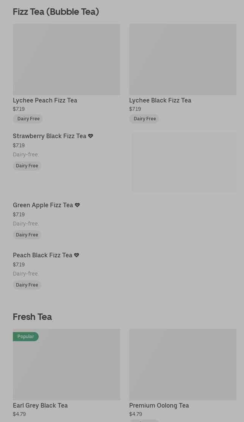Select the Lychee Peach Fizz Tea title
The image size is (244, 422).
45,100
